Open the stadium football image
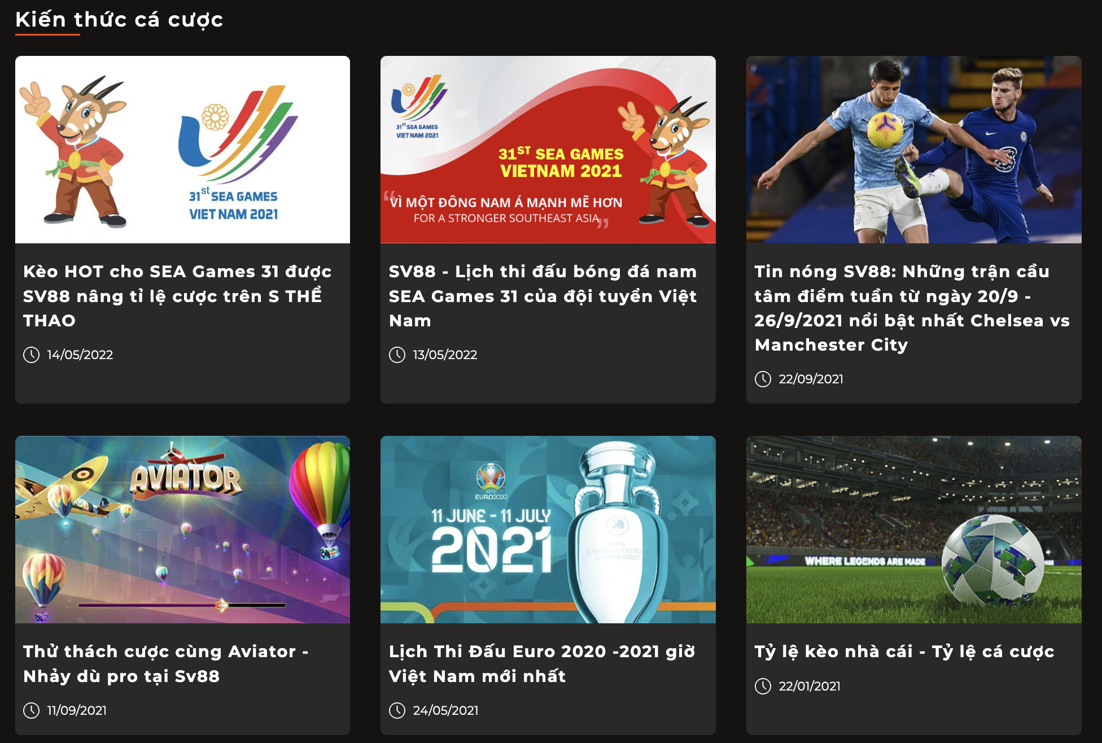Image resolution: width=1102 pixels, height=743 pixels. [x=914, y=530]
